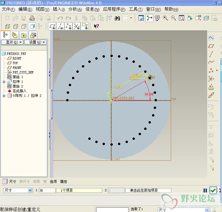This screenshot has width=222, height=212.
Task: Click the Spin Center toggle icon
Action: click(x=149, y=18)
